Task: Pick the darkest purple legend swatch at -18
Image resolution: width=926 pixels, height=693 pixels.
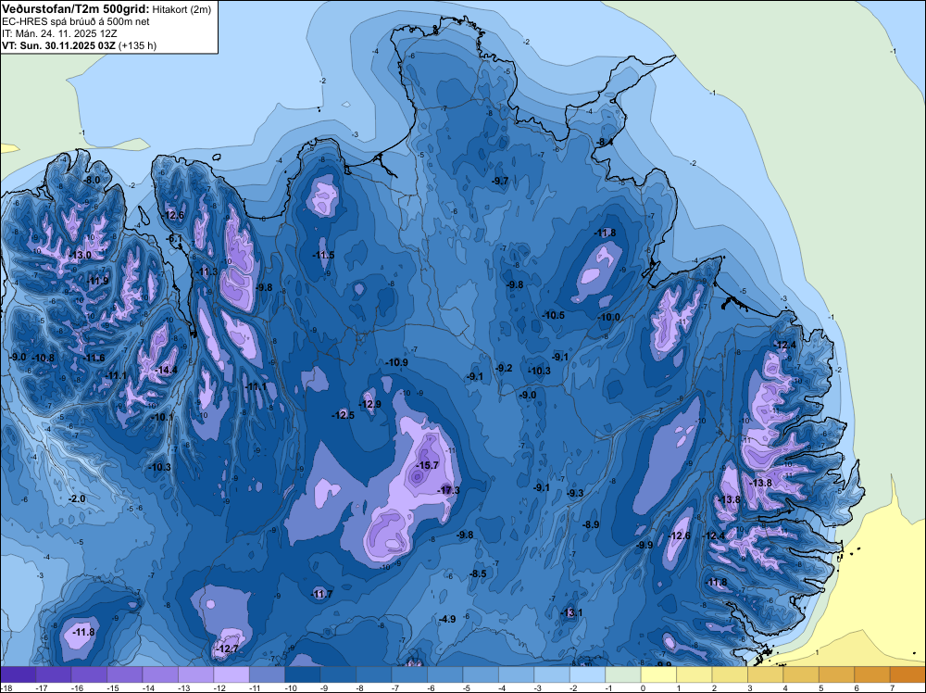Action: (18, 674)
